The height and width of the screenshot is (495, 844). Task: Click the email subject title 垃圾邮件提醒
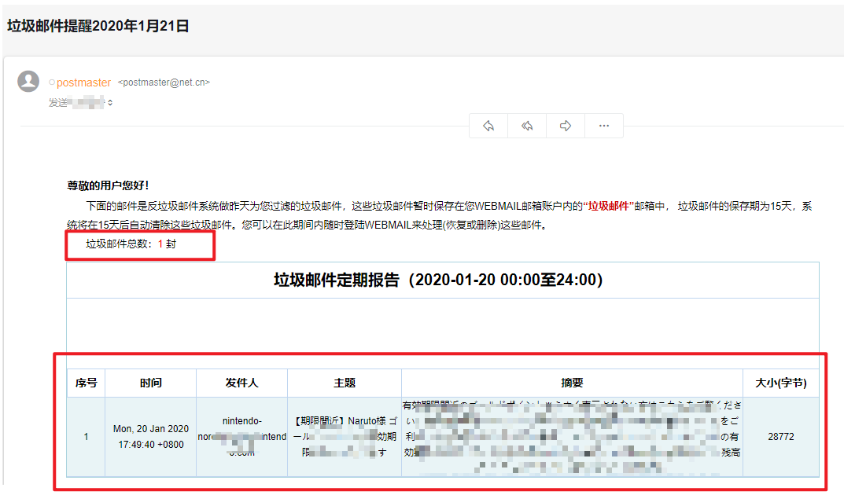click(98, 26)
